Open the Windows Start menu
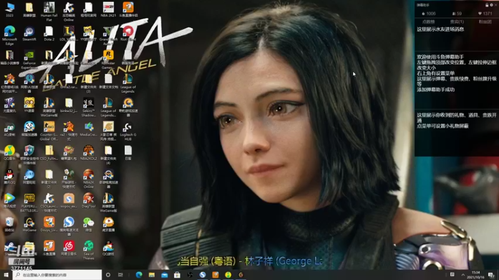 coord(6,274)
